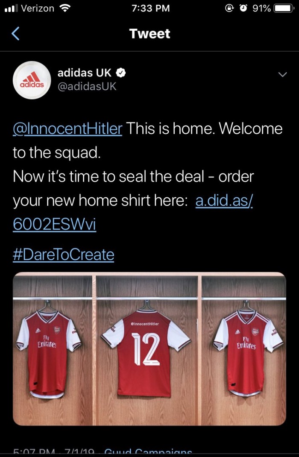This screenshot has height=457, width=299.
Task: Tap the right Fly Emirates jersey in photo
Action: [x=248, y=350]
